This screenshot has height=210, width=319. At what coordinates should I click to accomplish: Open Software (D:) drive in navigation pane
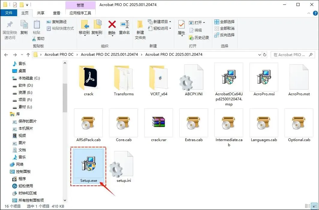pyautogui.click(x=23, y=85)
